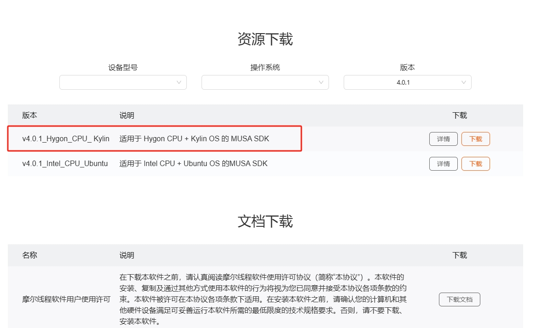This screenshot has width=536, height=328.
Task: Click the 下载文档 button
Action: [x=460, y=299]
